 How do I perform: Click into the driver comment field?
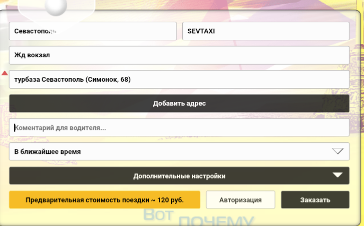click(179, 127)
